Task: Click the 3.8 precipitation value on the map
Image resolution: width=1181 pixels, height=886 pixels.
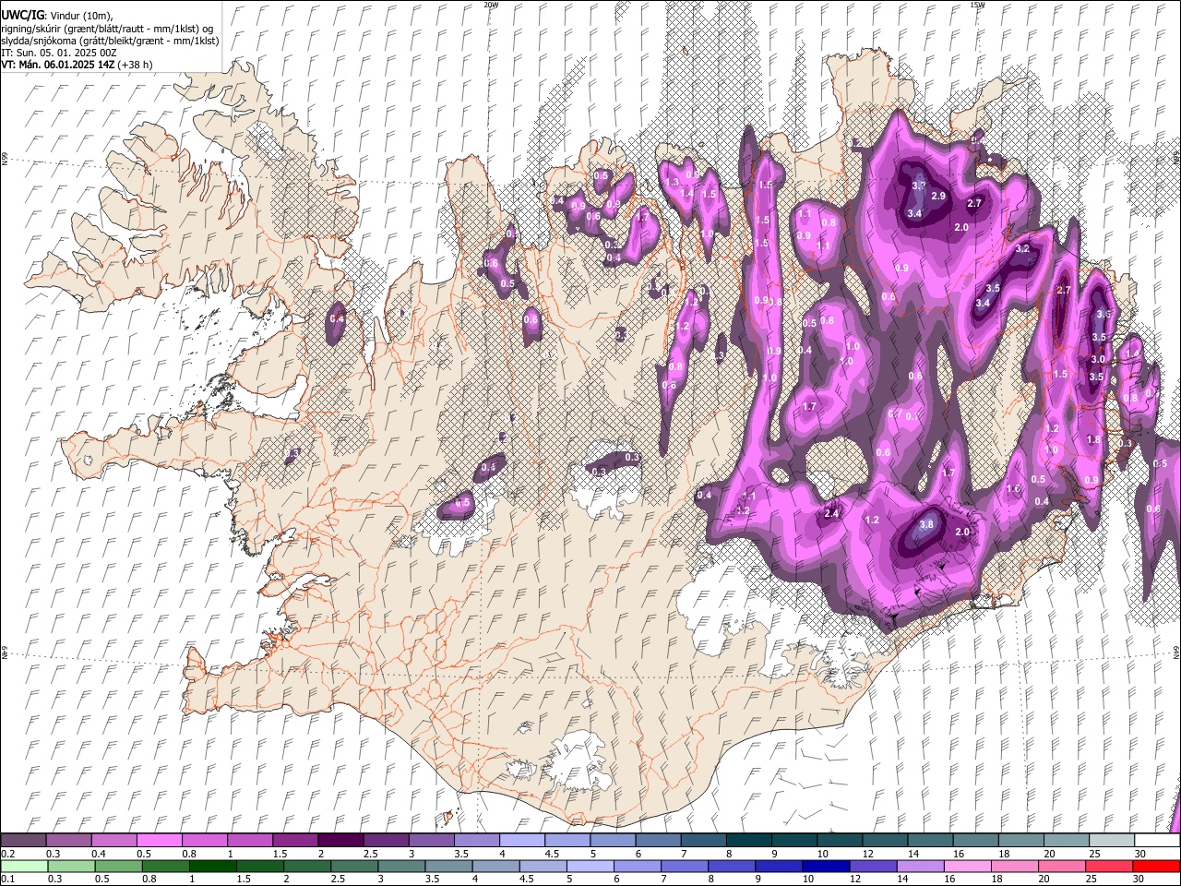Action: (926, 524)
